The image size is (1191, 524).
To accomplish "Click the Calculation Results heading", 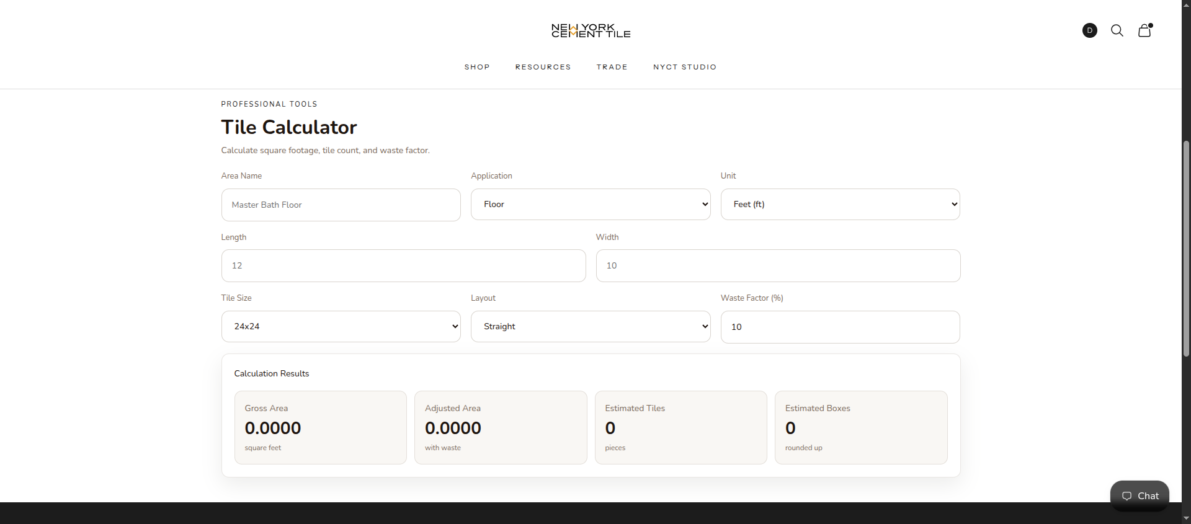I will tap(272, 373).
